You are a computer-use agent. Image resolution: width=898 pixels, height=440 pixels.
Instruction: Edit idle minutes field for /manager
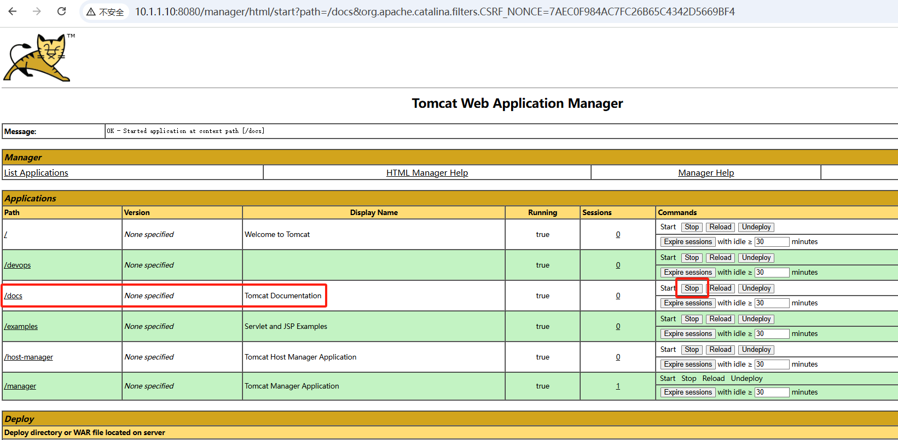coord(772,392)
